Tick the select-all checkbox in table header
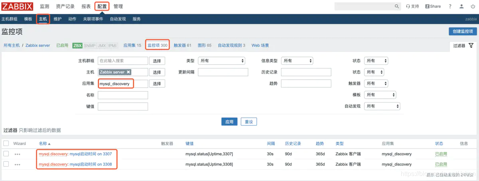 (x=6, y=143)
